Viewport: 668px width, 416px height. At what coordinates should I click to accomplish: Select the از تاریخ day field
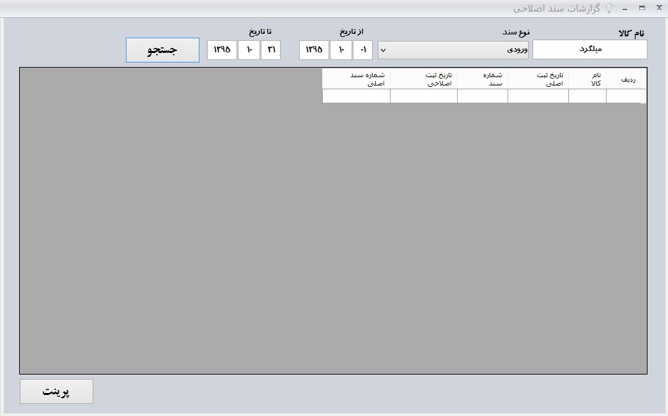(362, 50)
